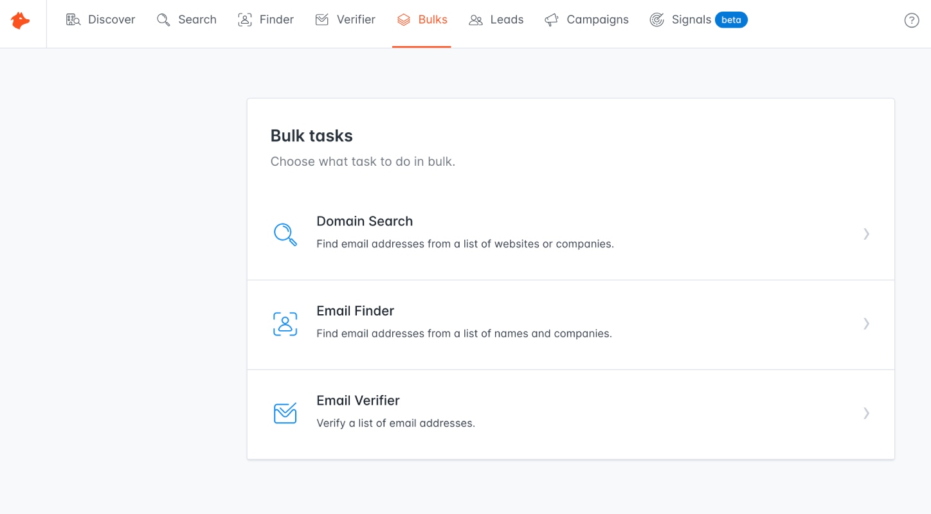Click the 'Bulk tasks' heading

click(312, 136)
